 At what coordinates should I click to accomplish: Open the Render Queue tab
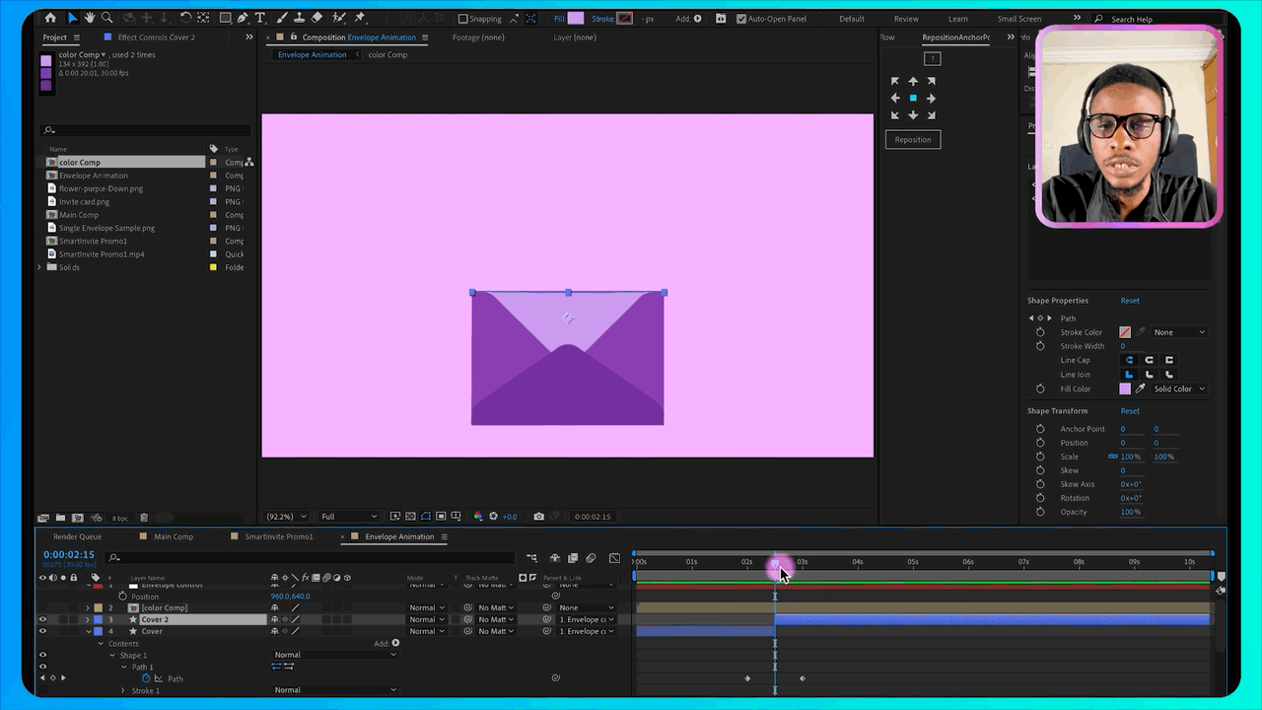click(77, 536)
